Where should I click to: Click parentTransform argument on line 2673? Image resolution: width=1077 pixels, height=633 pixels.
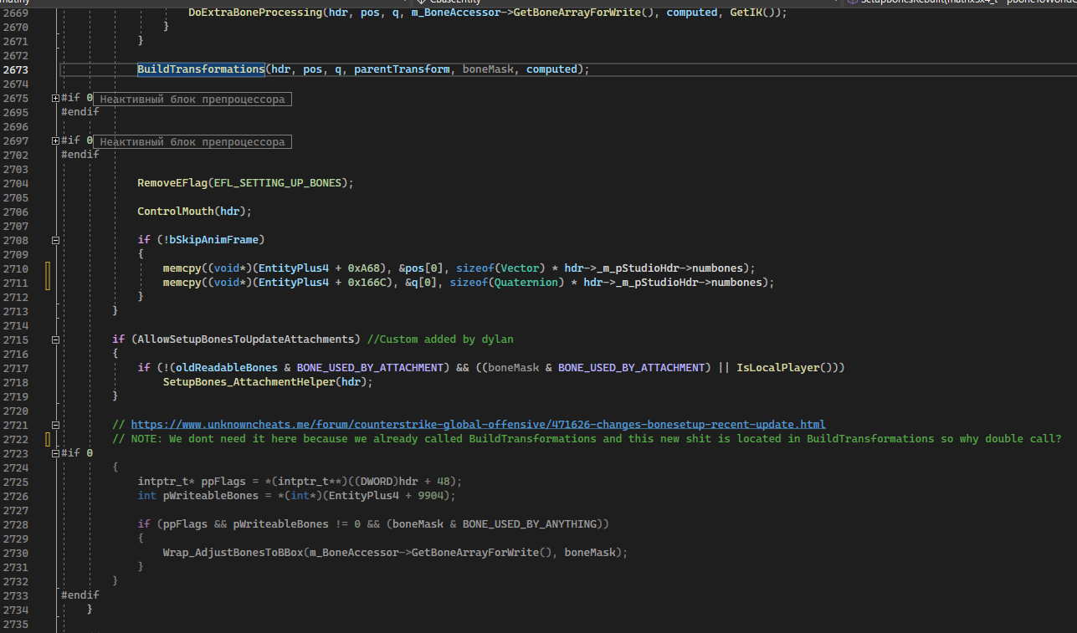coord(402,69)
